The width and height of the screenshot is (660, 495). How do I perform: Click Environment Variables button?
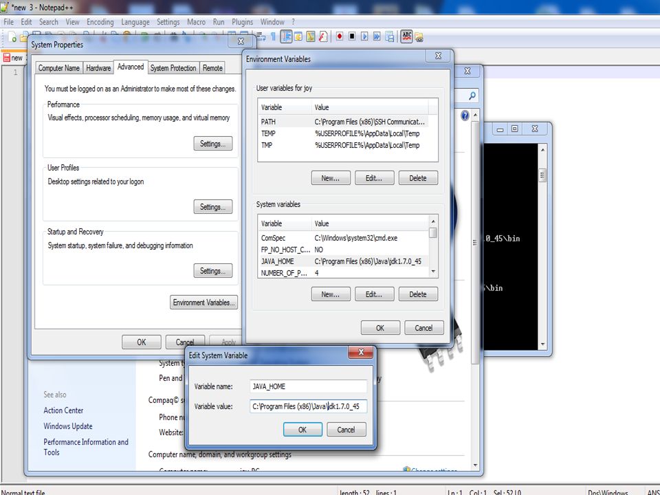203,302
